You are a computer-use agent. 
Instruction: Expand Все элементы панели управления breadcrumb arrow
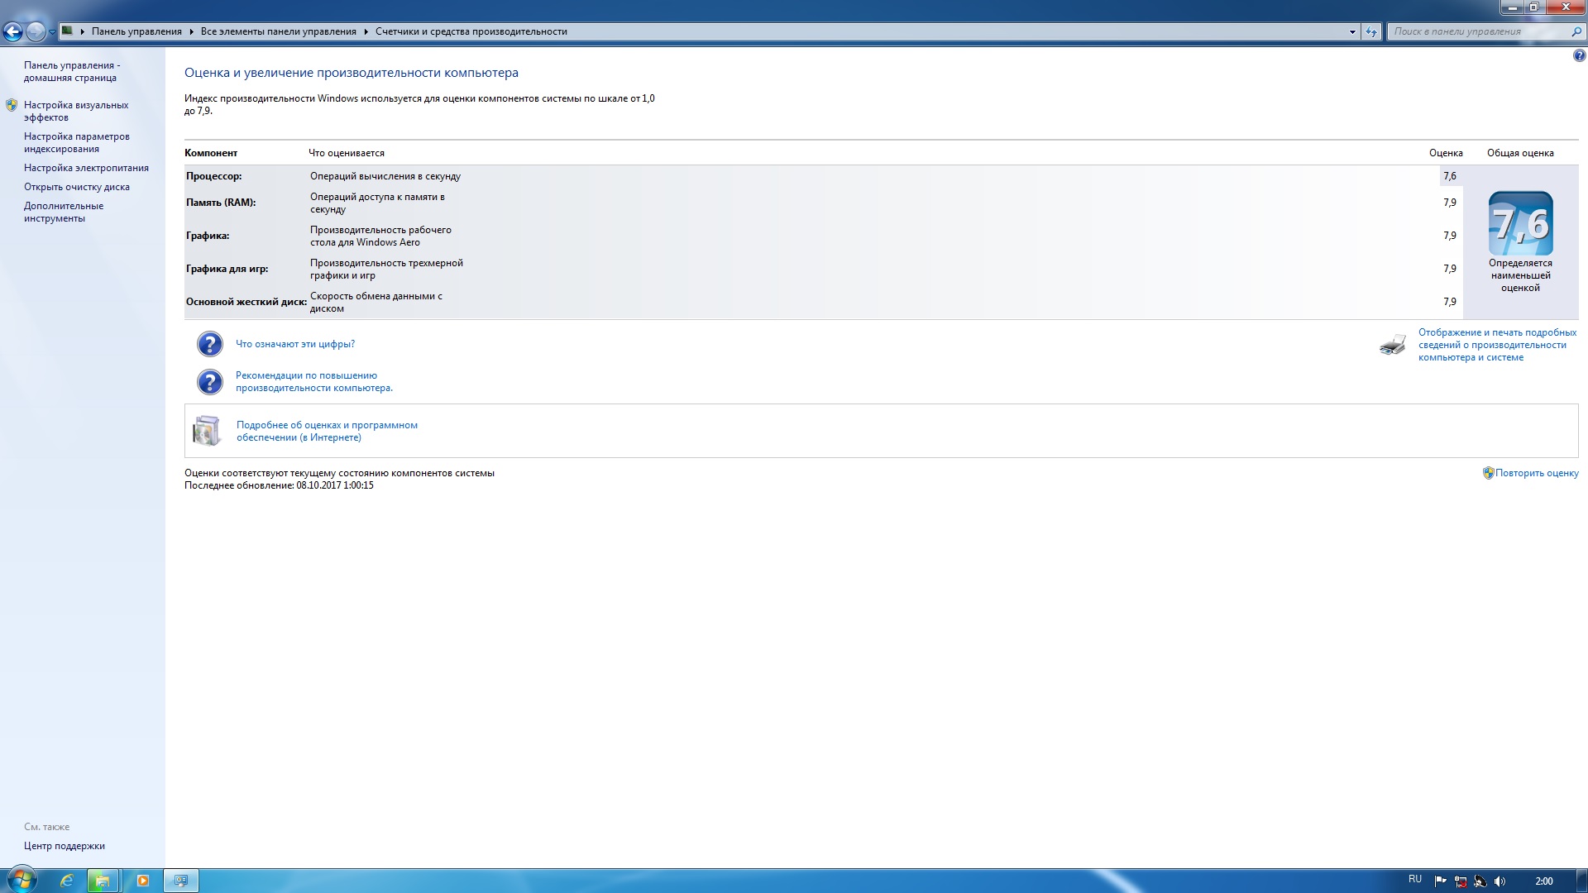pos(366,31)
